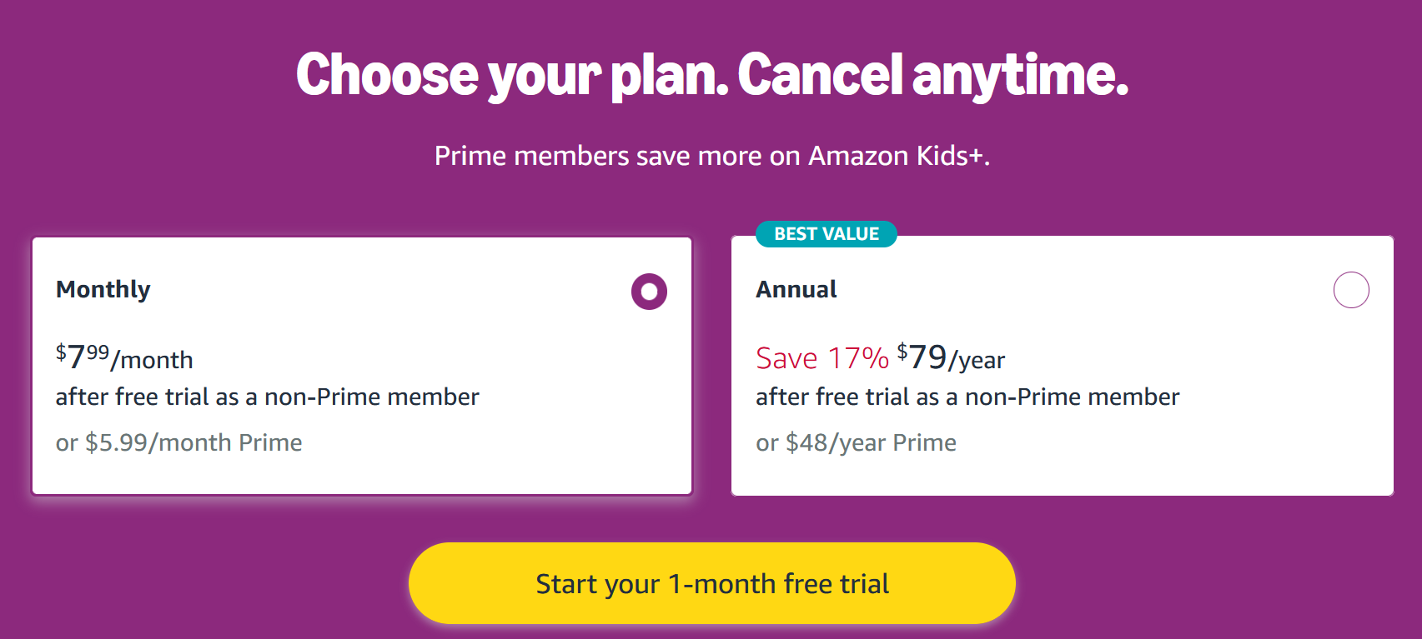The width and height of the screenshot is (1422, 639).
Task: Click the Annual plan heading
Action: (796, 290)
